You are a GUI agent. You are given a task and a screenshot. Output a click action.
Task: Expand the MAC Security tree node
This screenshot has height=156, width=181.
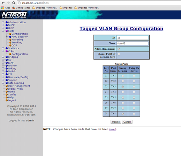pyautogui.click(x=7, y=36)
